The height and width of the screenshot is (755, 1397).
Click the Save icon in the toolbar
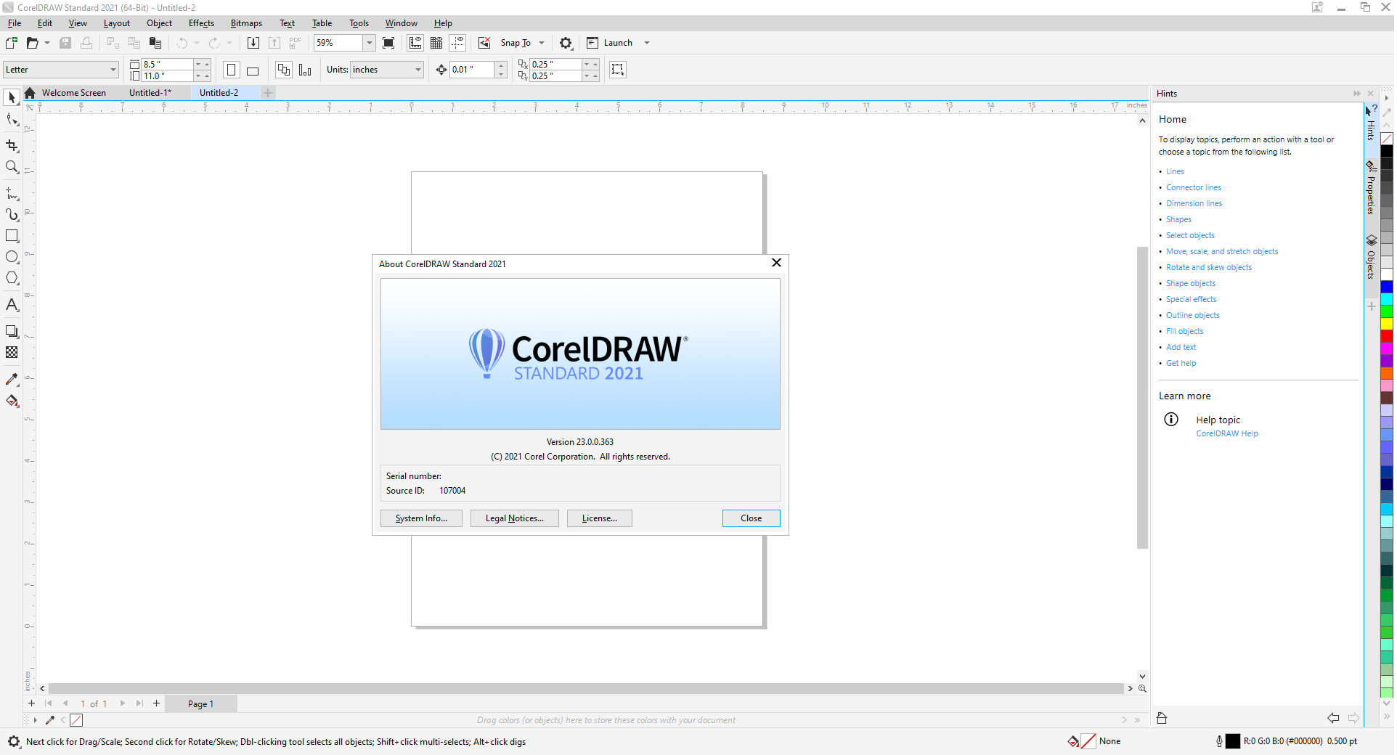[x=65, y=43]
